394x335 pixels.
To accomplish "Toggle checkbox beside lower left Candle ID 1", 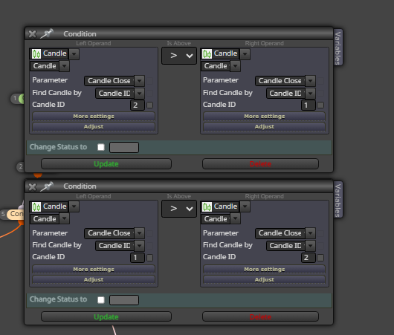I will pyautogui.click(x=149, y=258).
